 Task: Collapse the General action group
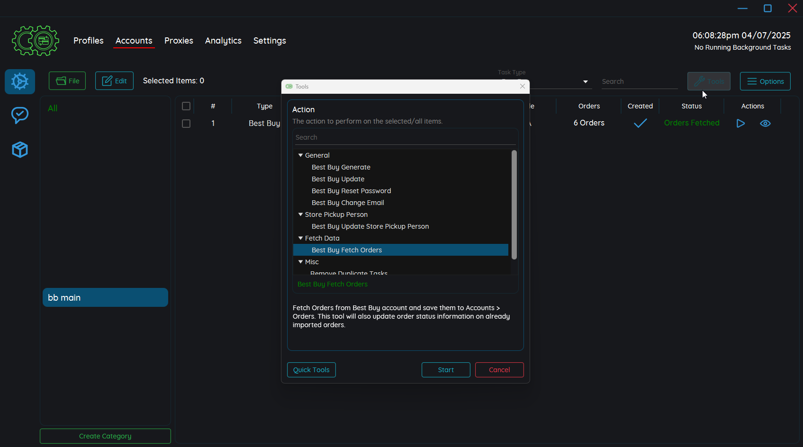(x=300, y=155)
